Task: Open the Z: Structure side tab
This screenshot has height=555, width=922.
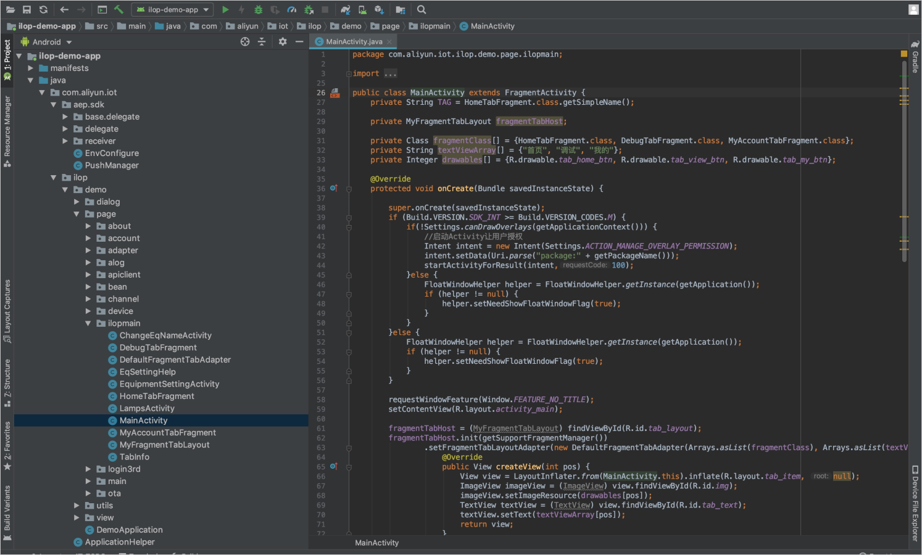Action: pos(7,383)
